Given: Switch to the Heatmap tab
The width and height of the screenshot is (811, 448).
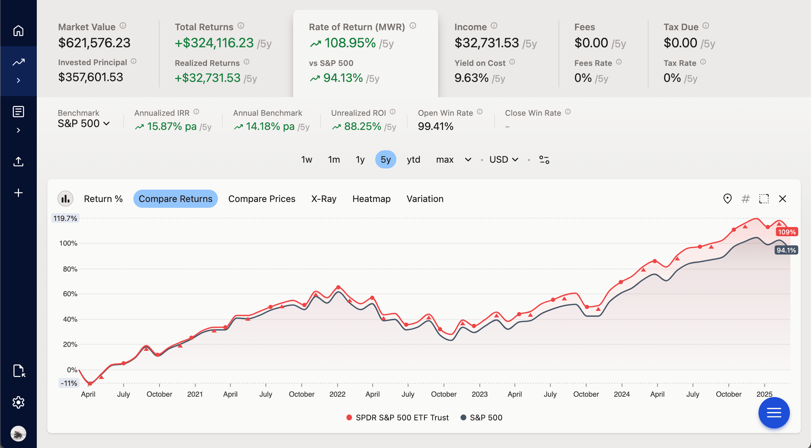Looking at the screenshot, I should tap(371, 199).
